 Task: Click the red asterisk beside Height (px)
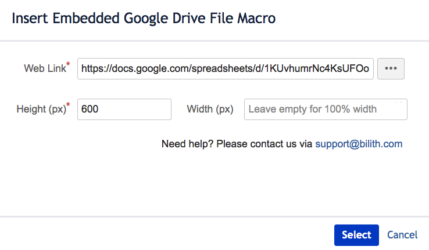click(68, 104)
